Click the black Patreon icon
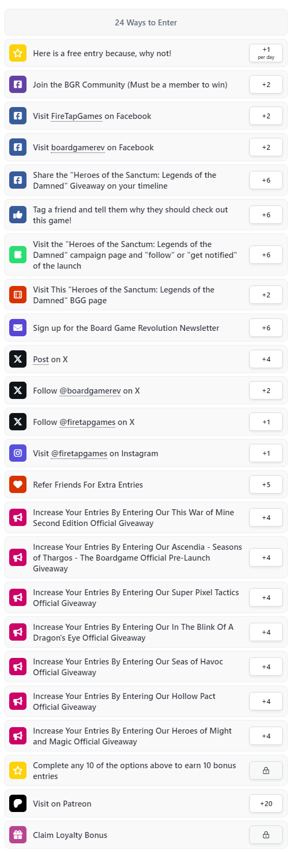The image size is (292, 852). point(18,803)
